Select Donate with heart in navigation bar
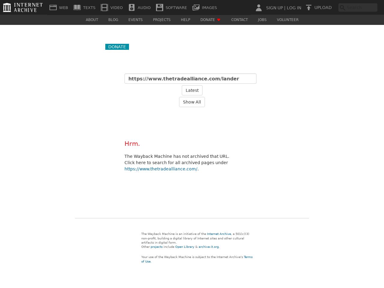The width and height of the screenshot is (384, 288). (210, 20)
